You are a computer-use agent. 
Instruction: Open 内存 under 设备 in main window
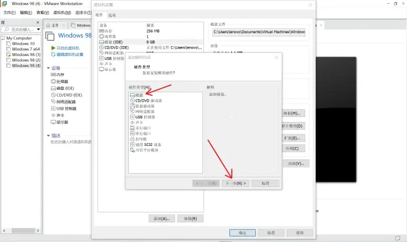click(x=57, y=75)
